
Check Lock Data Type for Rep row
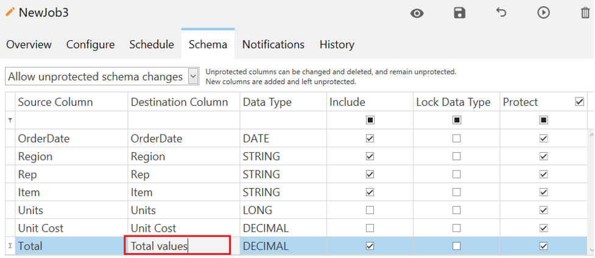click(x=457, y=174)
